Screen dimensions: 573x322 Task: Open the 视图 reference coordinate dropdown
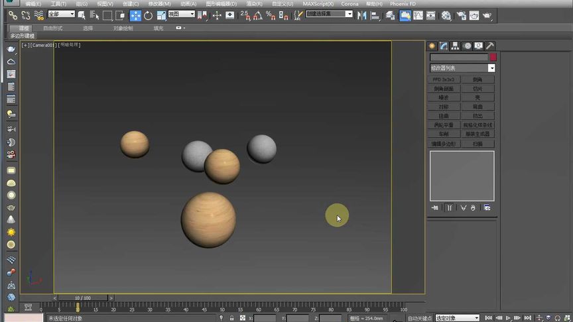pos(181,14)
